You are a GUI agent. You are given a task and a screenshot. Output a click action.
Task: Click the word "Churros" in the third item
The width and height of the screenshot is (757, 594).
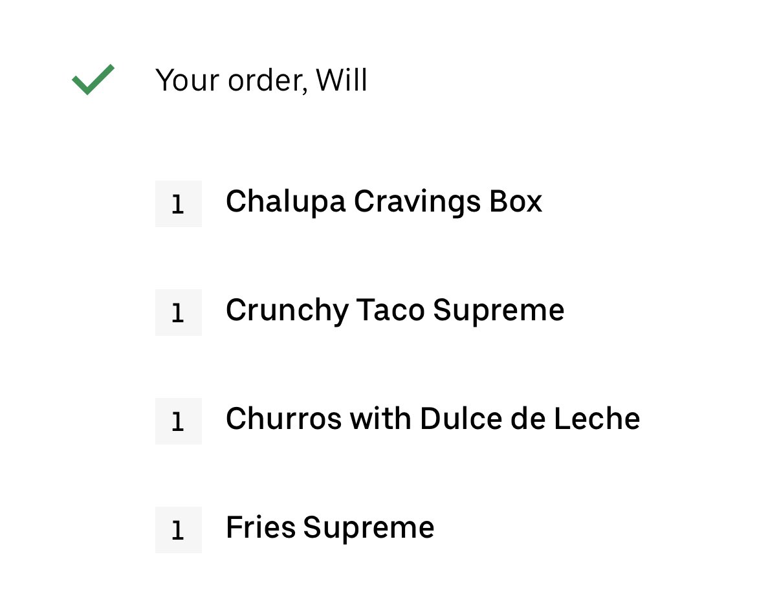pyautogui.click(x=283, y=419)
